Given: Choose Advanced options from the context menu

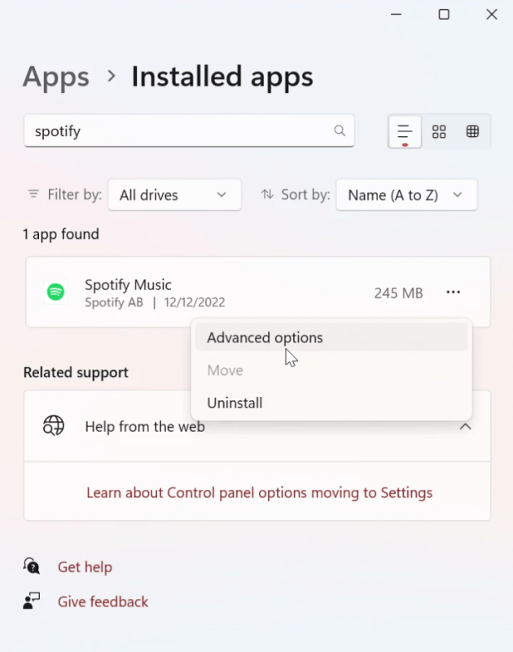Looking at the screenshot, I should pyautogui.click(x=331, y=337).
